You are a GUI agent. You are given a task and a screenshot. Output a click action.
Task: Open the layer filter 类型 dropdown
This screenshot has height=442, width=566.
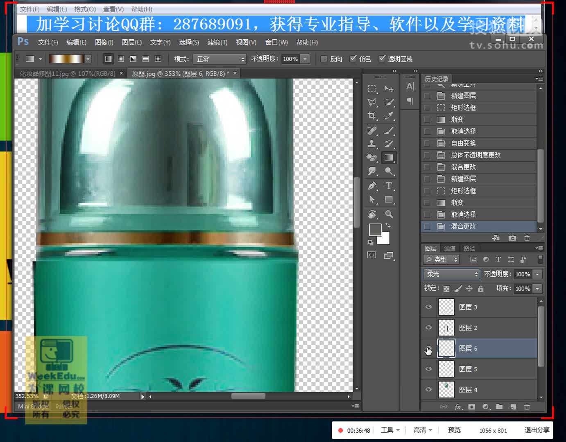point(441,259)
